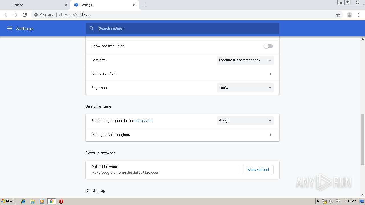Click the scrollbar down arrow
Screen dimensions: 365x205
(x=363, y=194)
